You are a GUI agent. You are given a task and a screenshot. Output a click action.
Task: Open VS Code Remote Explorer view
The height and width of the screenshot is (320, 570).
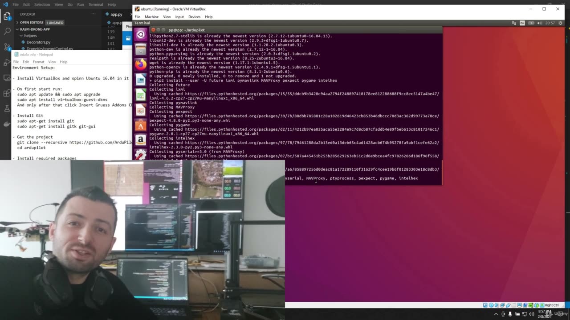click(7, 78)
